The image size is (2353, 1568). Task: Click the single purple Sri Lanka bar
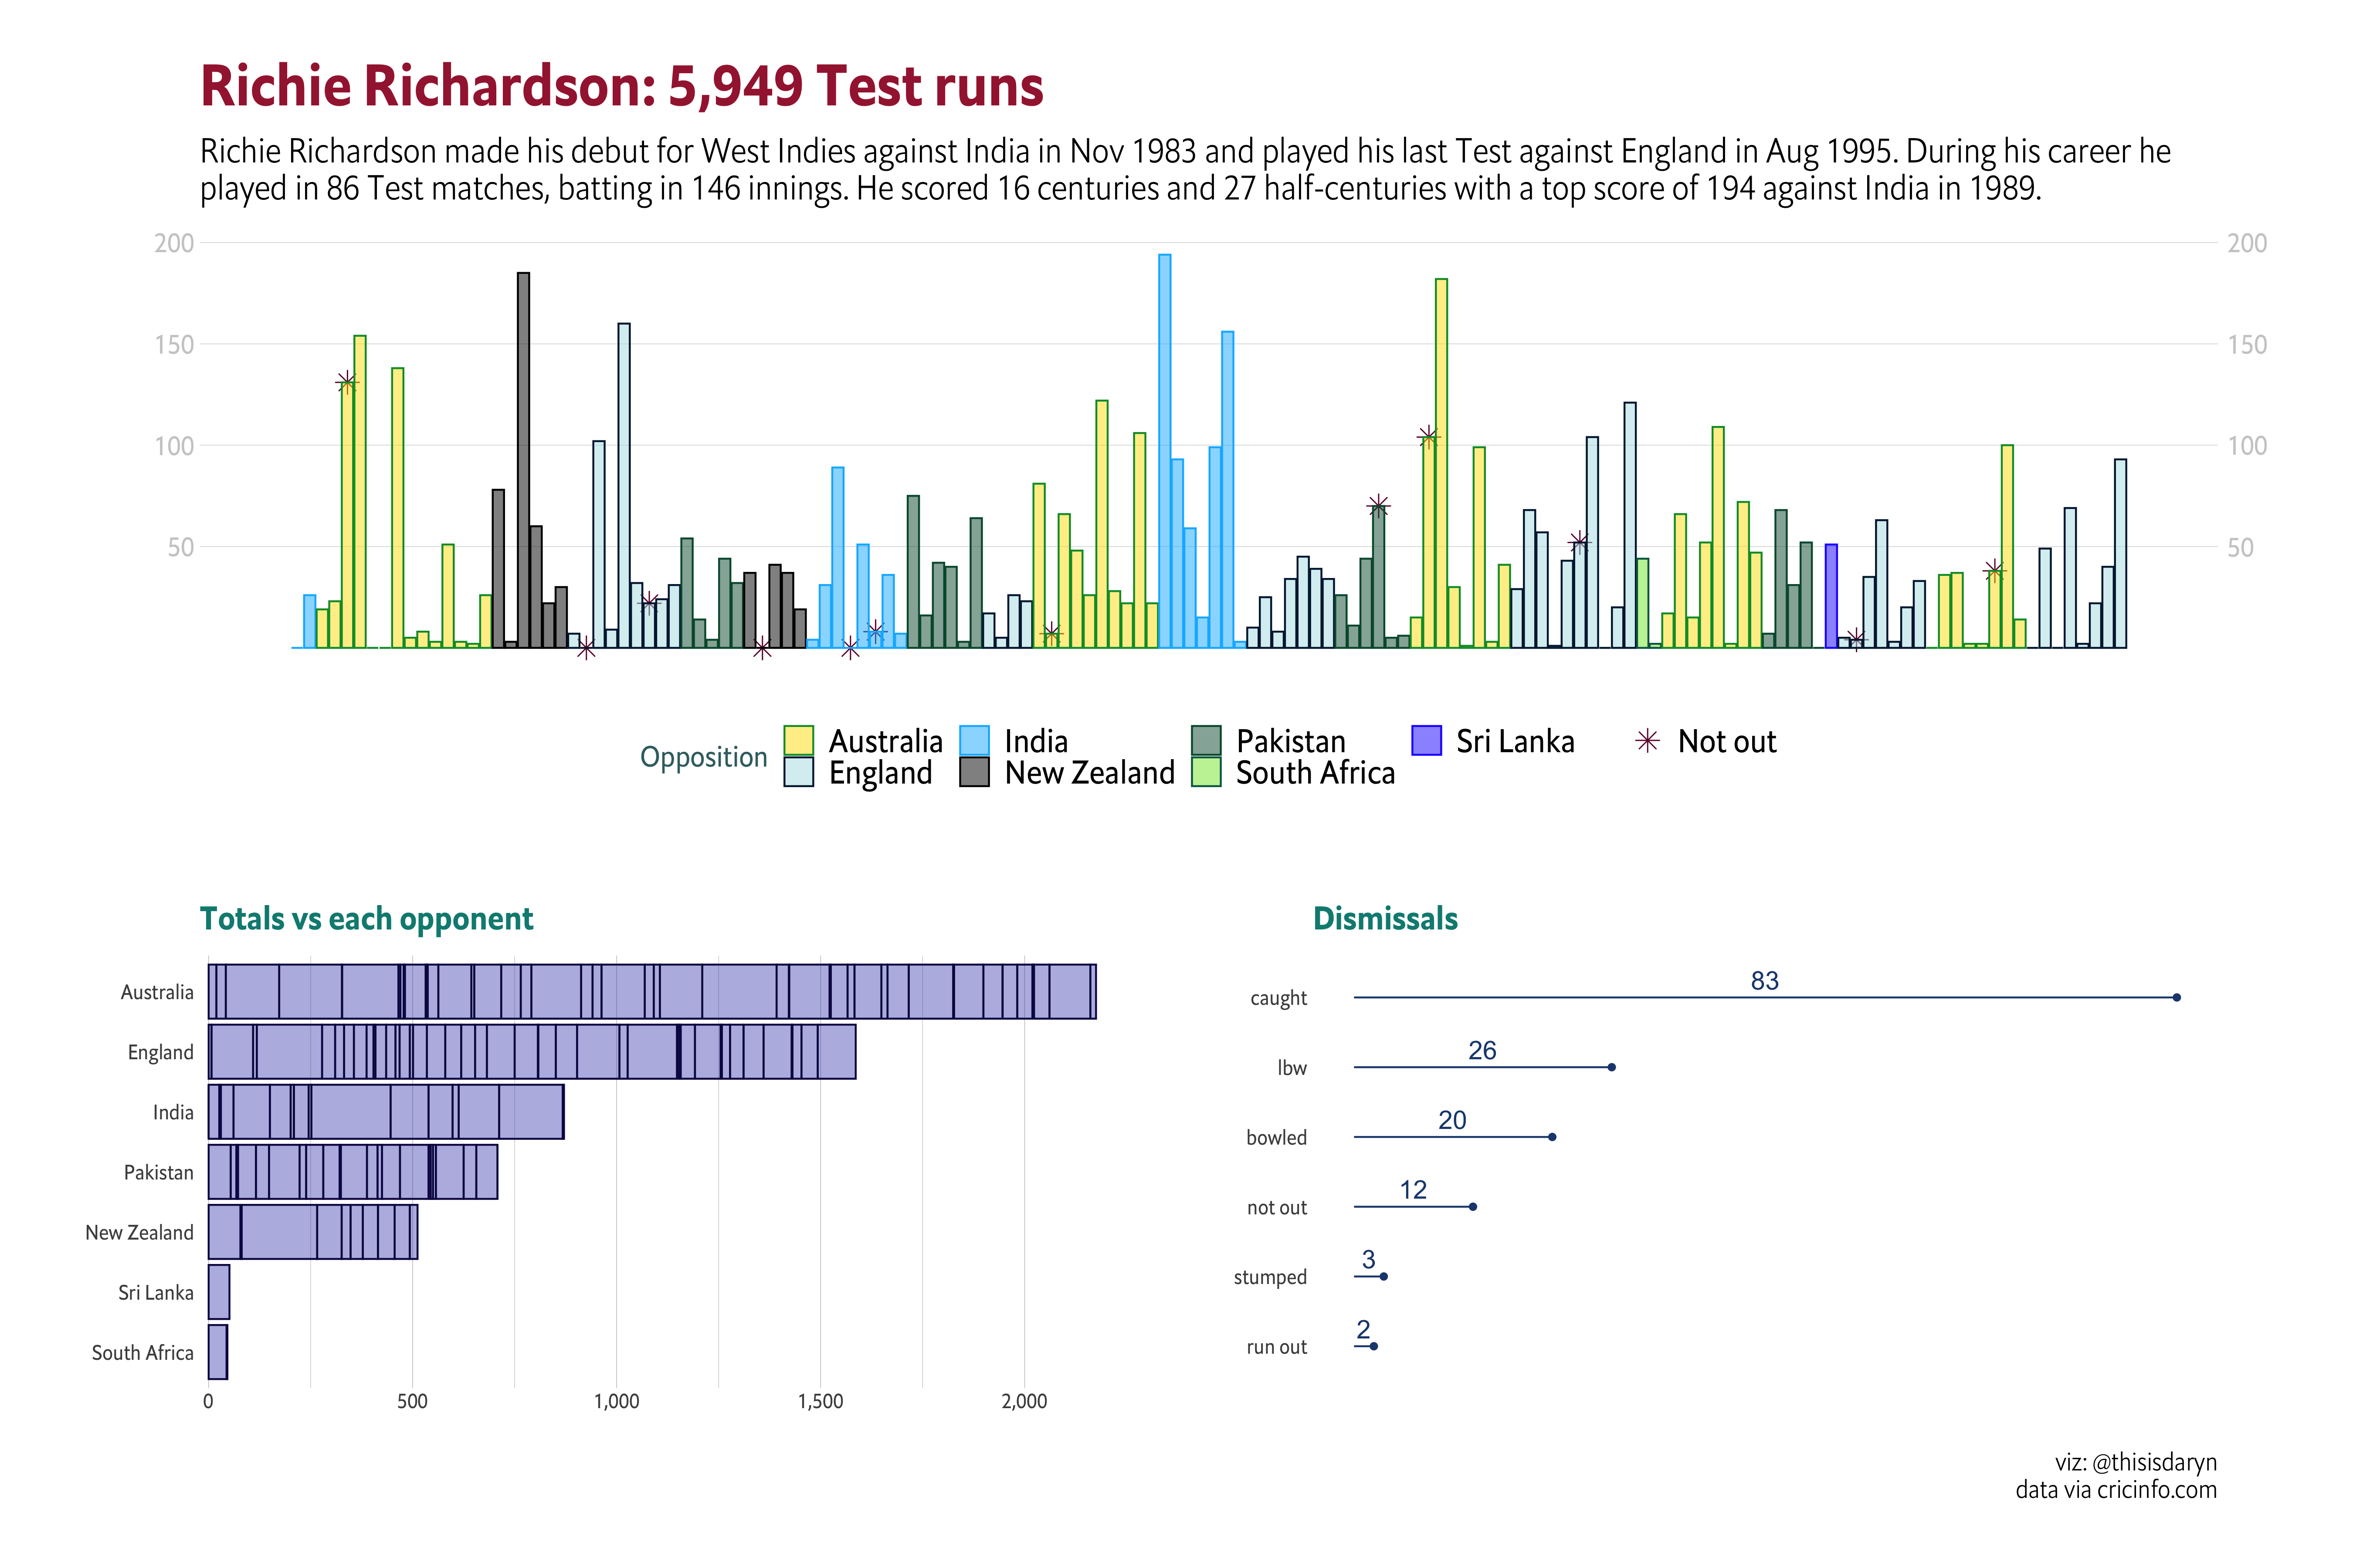(1831, 596)
